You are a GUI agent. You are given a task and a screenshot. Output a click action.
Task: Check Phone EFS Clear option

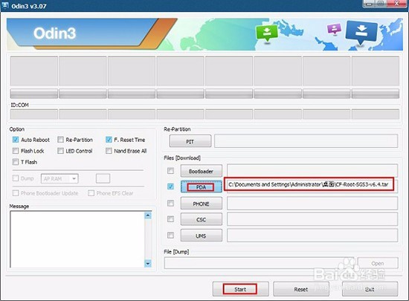pyautogui.click(x=91, y=193)
